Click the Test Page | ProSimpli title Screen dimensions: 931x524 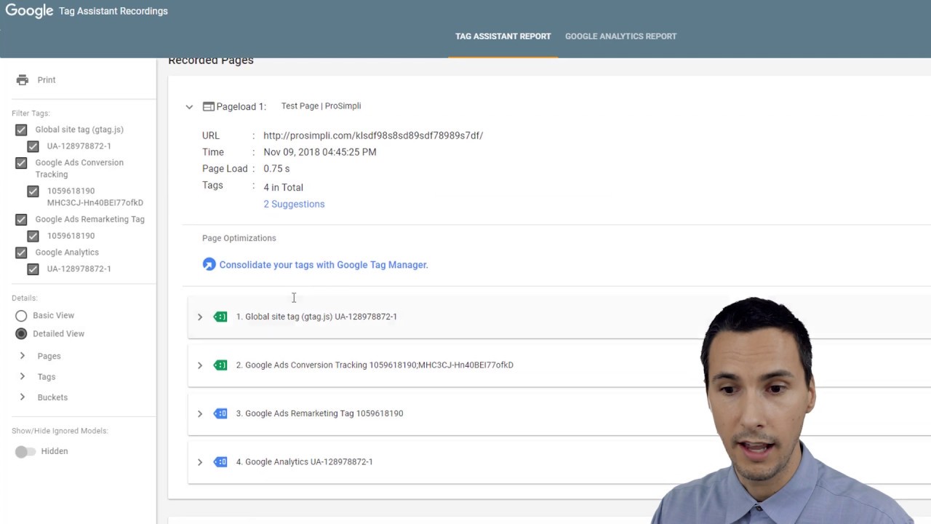(x=321, y=106)
